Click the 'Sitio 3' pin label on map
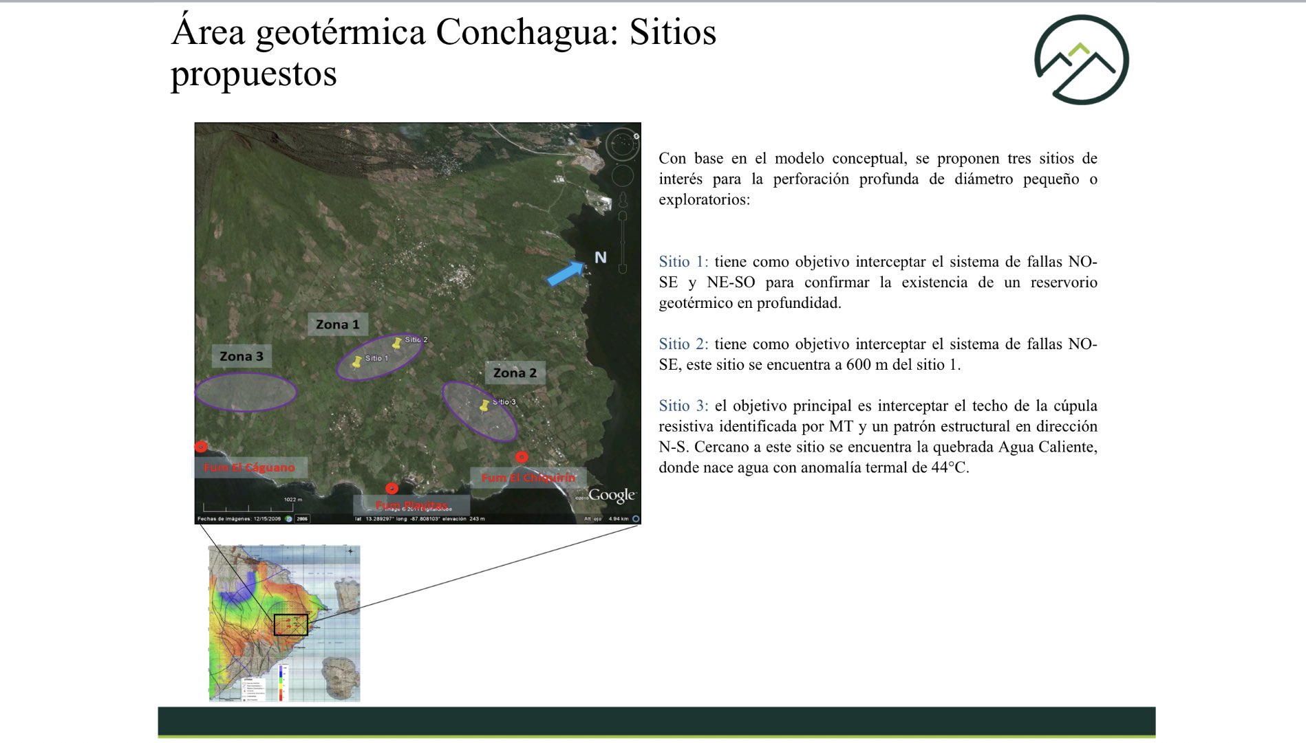Image resolution: width=1306 pixels, height=743 pixels. [504, 401]
